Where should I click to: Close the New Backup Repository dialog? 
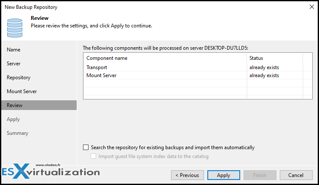coord(312,7)
